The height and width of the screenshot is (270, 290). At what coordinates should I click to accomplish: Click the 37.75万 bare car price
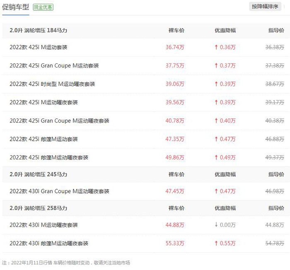click(175, 65)
